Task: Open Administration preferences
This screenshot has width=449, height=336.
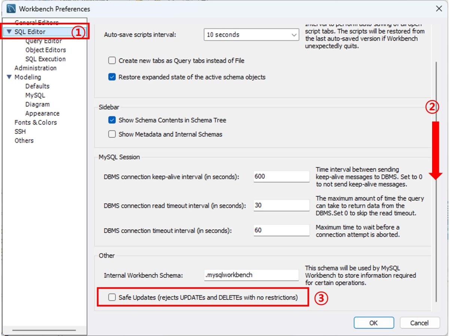Action: tap(35, 68)
